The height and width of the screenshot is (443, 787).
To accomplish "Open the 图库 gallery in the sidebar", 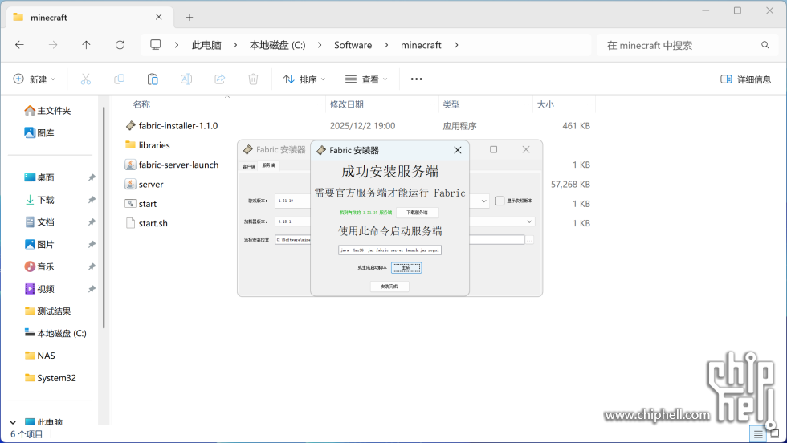I will (47, 133).
